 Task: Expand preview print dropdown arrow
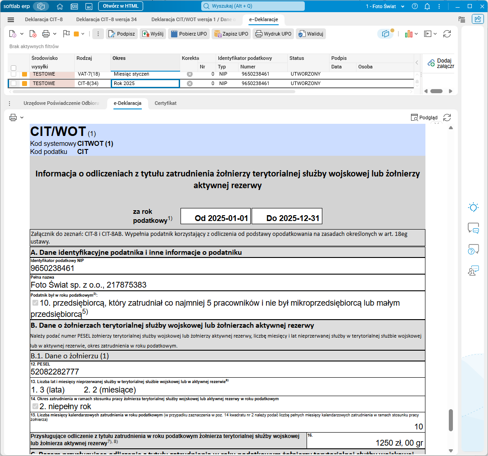(22, 117)
